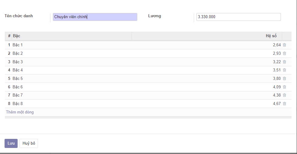The width and height of the screenshot is (297, 154).
Task: Edit the 4,67 coefficient in Bậc 8
Action: pos(277,103)
